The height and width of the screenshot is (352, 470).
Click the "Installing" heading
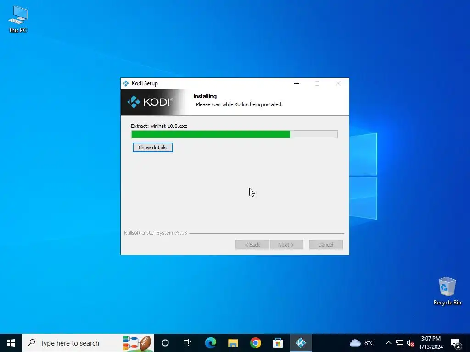[x=205, y=96]
